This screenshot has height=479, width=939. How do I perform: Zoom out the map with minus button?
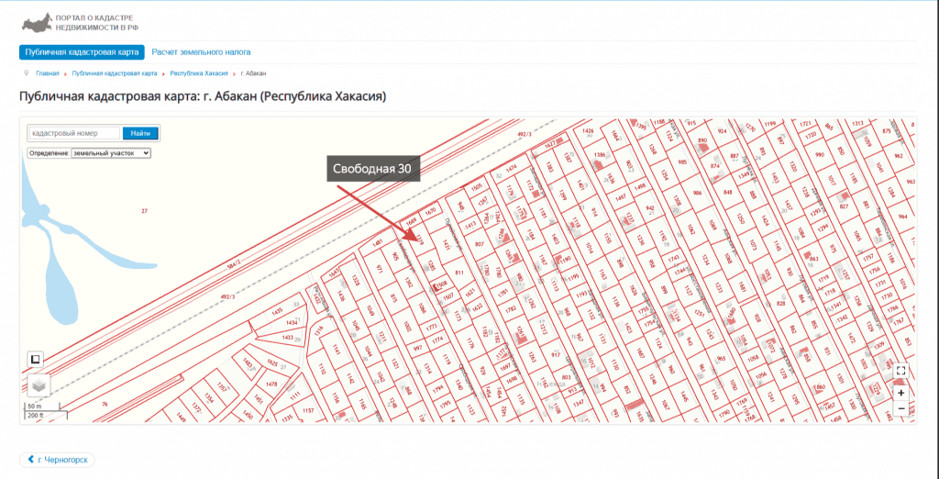901,408
